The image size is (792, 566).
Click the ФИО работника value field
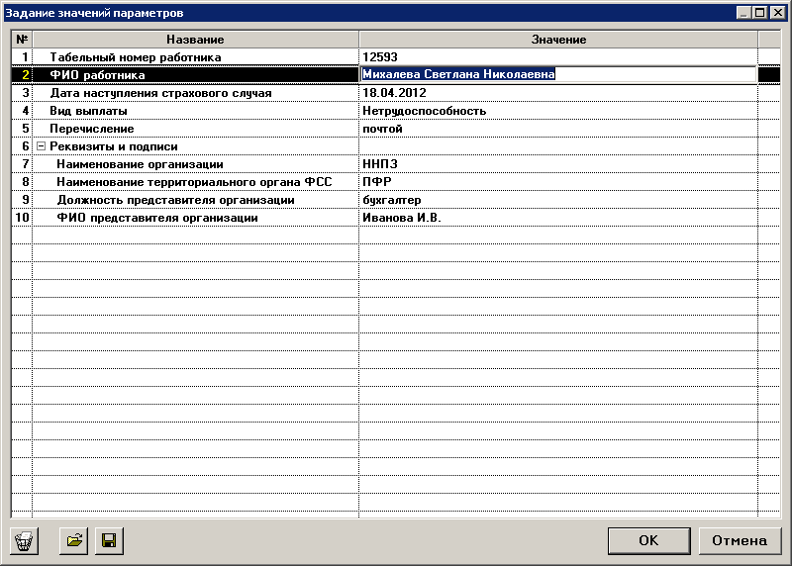click(x=557, y=74)
